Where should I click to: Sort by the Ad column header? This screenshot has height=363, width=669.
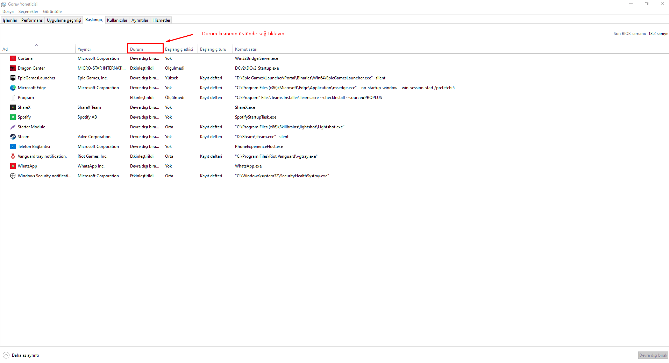38,49
